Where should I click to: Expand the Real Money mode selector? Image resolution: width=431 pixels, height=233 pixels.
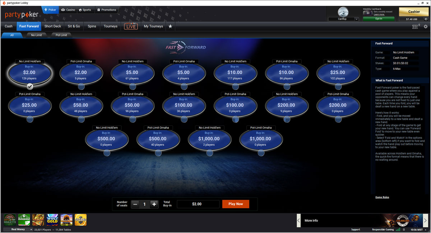18,229
